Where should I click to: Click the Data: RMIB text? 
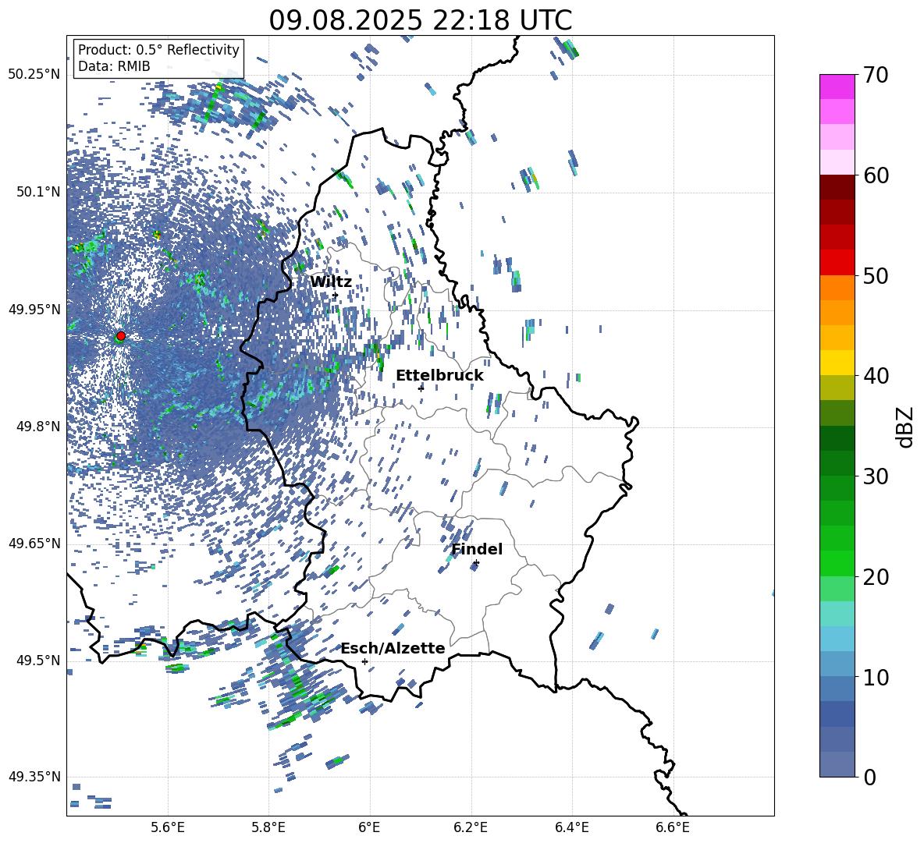[x=114, y=66]
